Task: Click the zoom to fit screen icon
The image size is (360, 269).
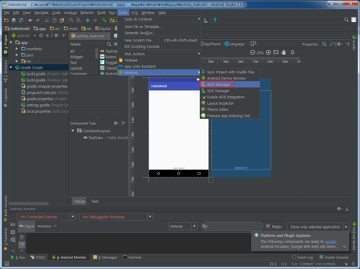Action: point(276,53)
